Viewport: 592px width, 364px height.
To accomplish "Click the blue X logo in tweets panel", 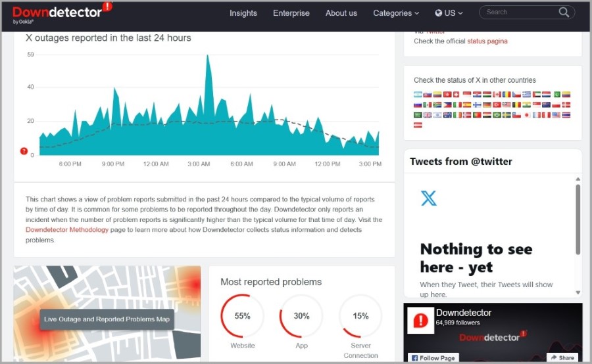I will pyautogui.click(x=428, y=198).
